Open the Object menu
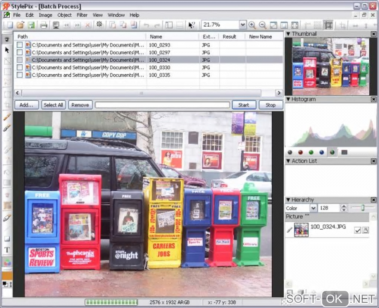The image size is (379, 308). coord(64,15)
